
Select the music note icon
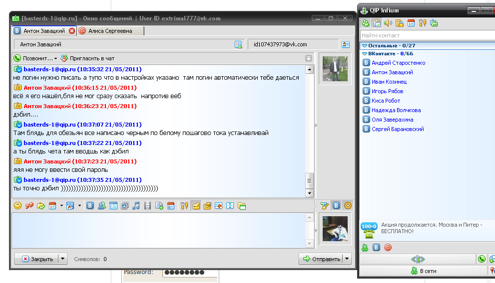(x=136, y=206)
